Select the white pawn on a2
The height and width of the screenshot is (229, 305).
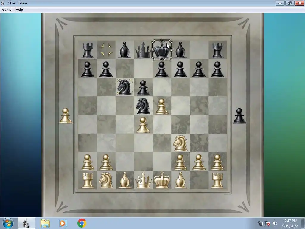pos(87,162)
